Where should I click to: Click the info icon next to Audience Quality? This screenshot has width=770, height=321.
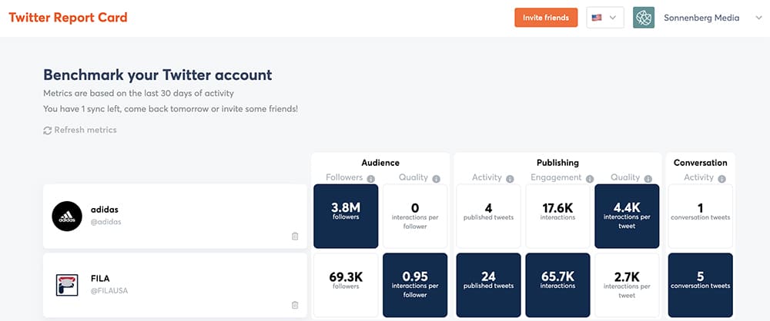(x=437, y=179)
